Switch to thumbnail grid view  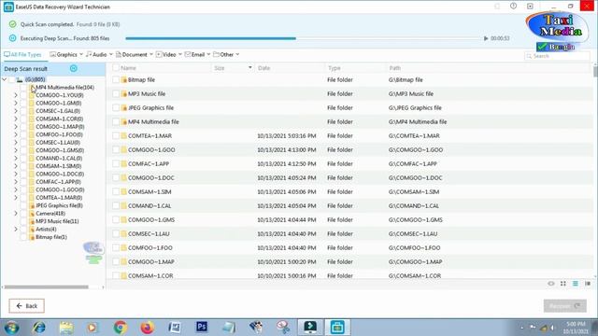(563, 284)
